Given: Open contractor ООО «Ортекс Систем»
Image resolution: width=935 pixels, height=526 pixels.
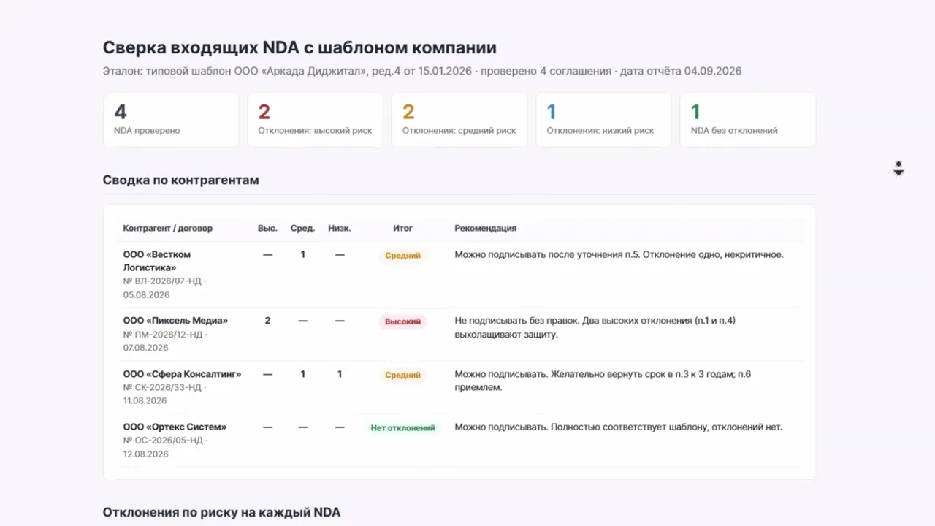Looking at the screenshot, I should [175, 427].
